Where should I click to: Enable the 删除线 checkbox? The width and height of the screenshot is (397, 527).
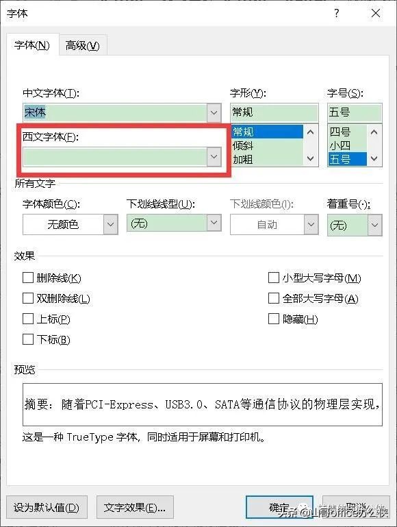point(28,278)
